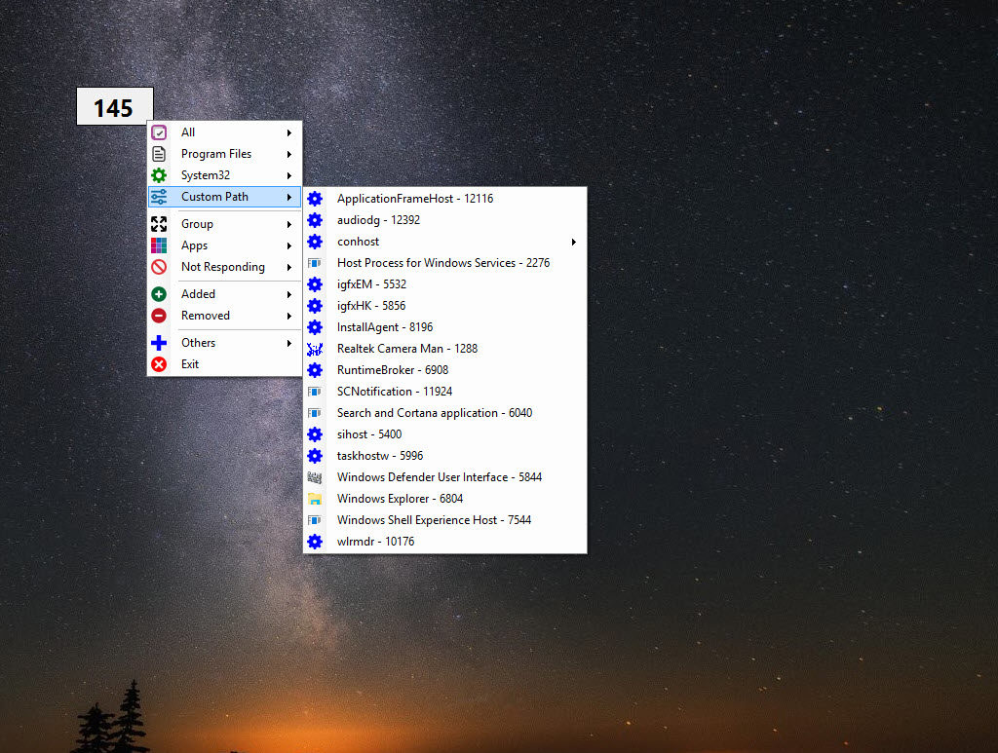This screenshot has width=998, height=753.
Task: Select Windows Shell Experience Host - 7544
Action: point(444,520)
